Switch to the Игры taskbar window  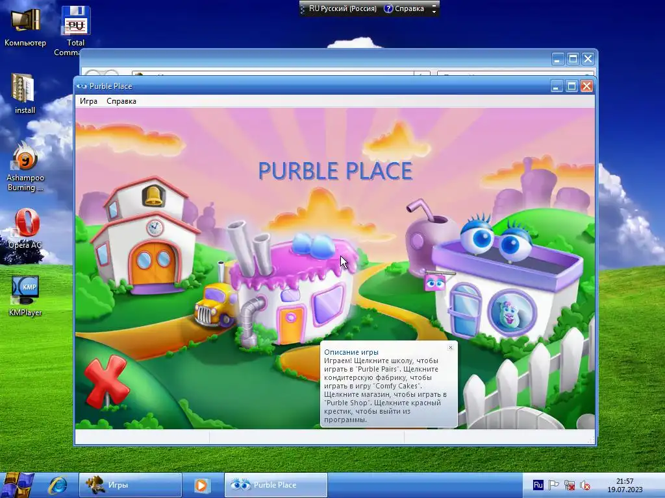(x=130, y=485)
